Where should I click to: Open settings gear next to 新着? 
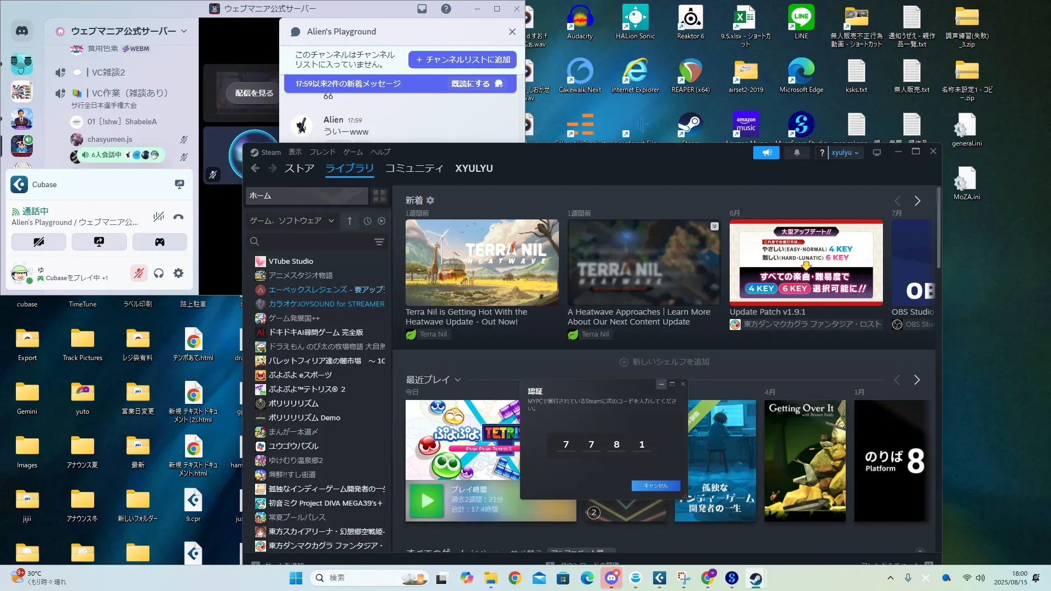430,201
